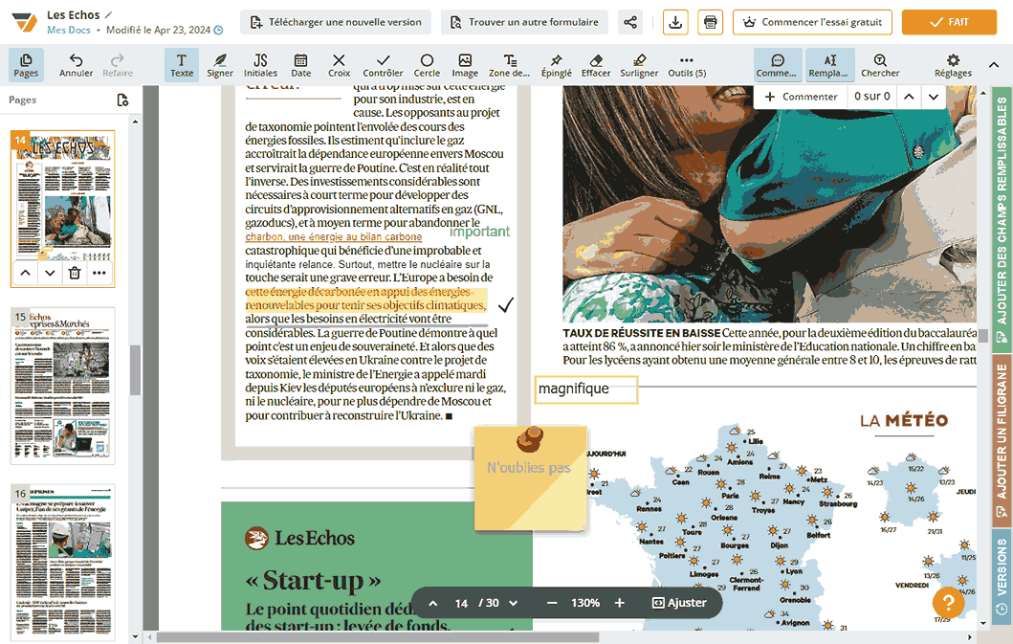Open Outils (5) more tools menu
Screen dimensions: 1013x644
coord(687,65)
